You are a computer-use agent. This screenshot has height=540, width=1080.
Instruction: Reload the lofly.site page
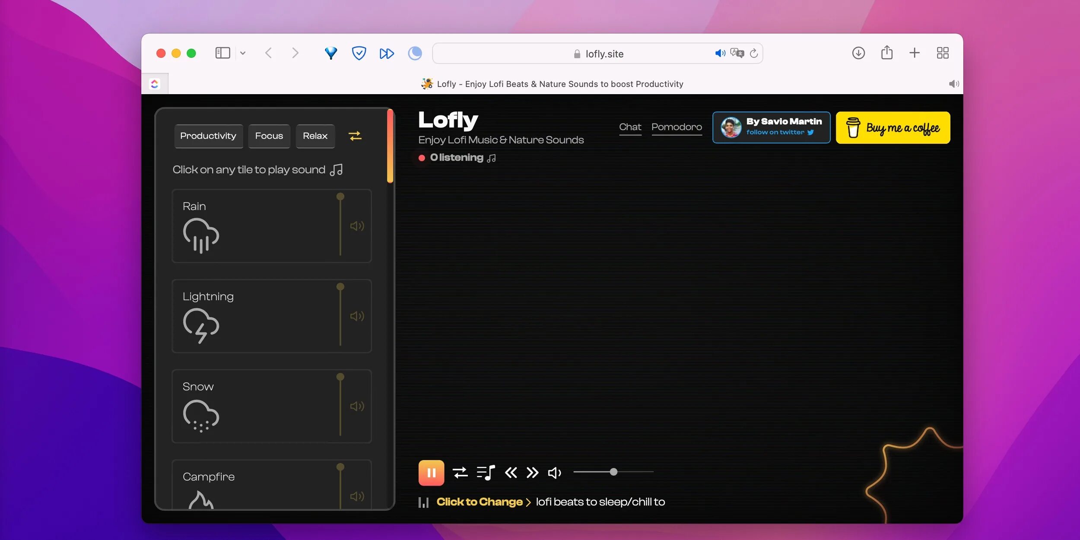[754, 53]
